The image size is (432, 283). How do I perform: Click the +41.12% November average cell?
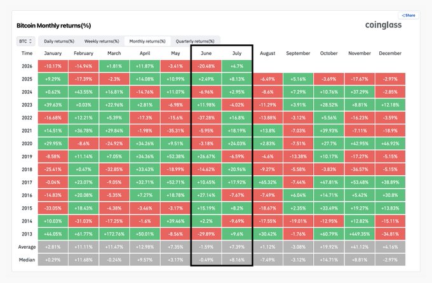[360, 247]
